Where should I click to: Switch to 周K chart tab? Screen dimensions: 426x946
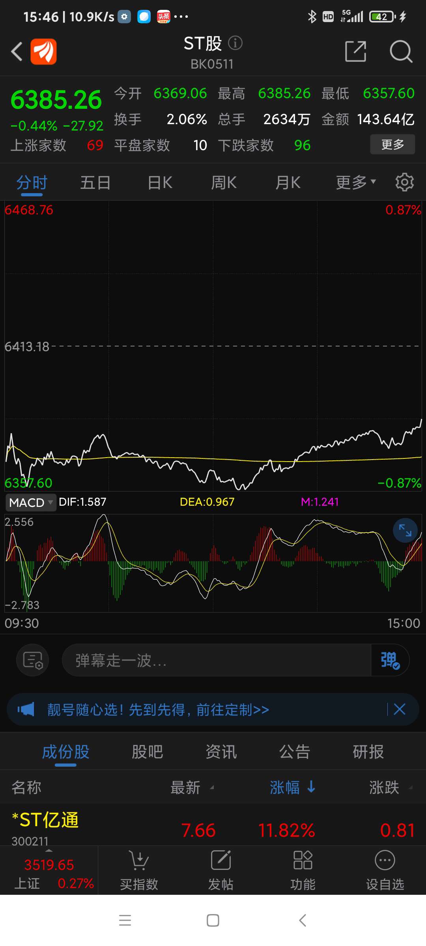coord(224,183)
